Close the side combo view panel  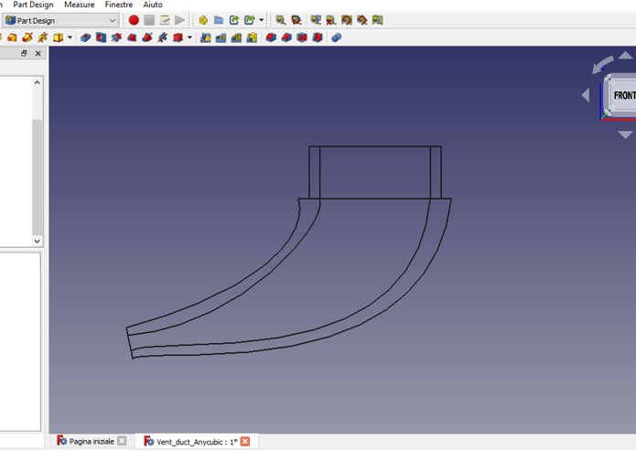(x=38, y=54)
